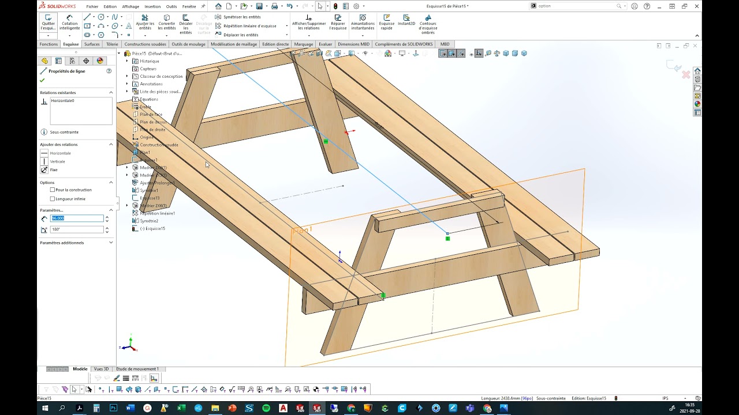
Task: Click the Home icon in title bar
Action: click(218, 6)
